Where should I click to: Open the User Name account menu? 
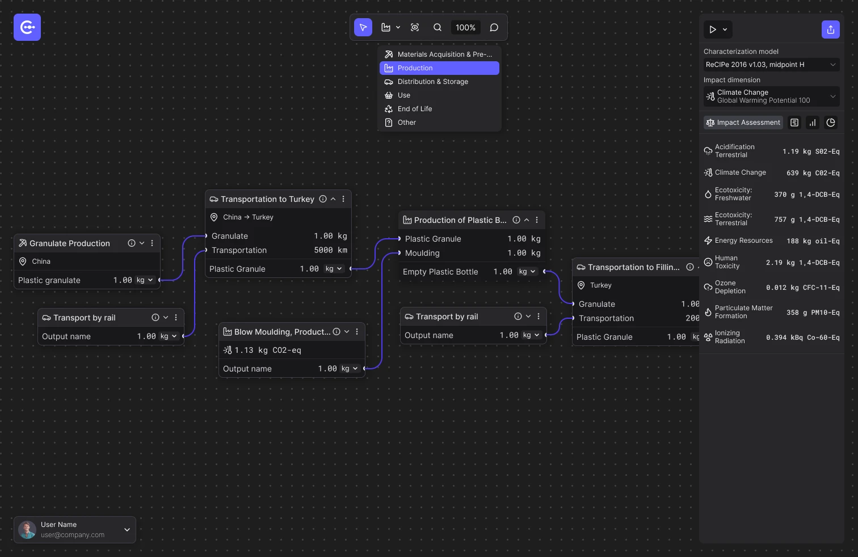pyautogui.click(x=75, y=530)
